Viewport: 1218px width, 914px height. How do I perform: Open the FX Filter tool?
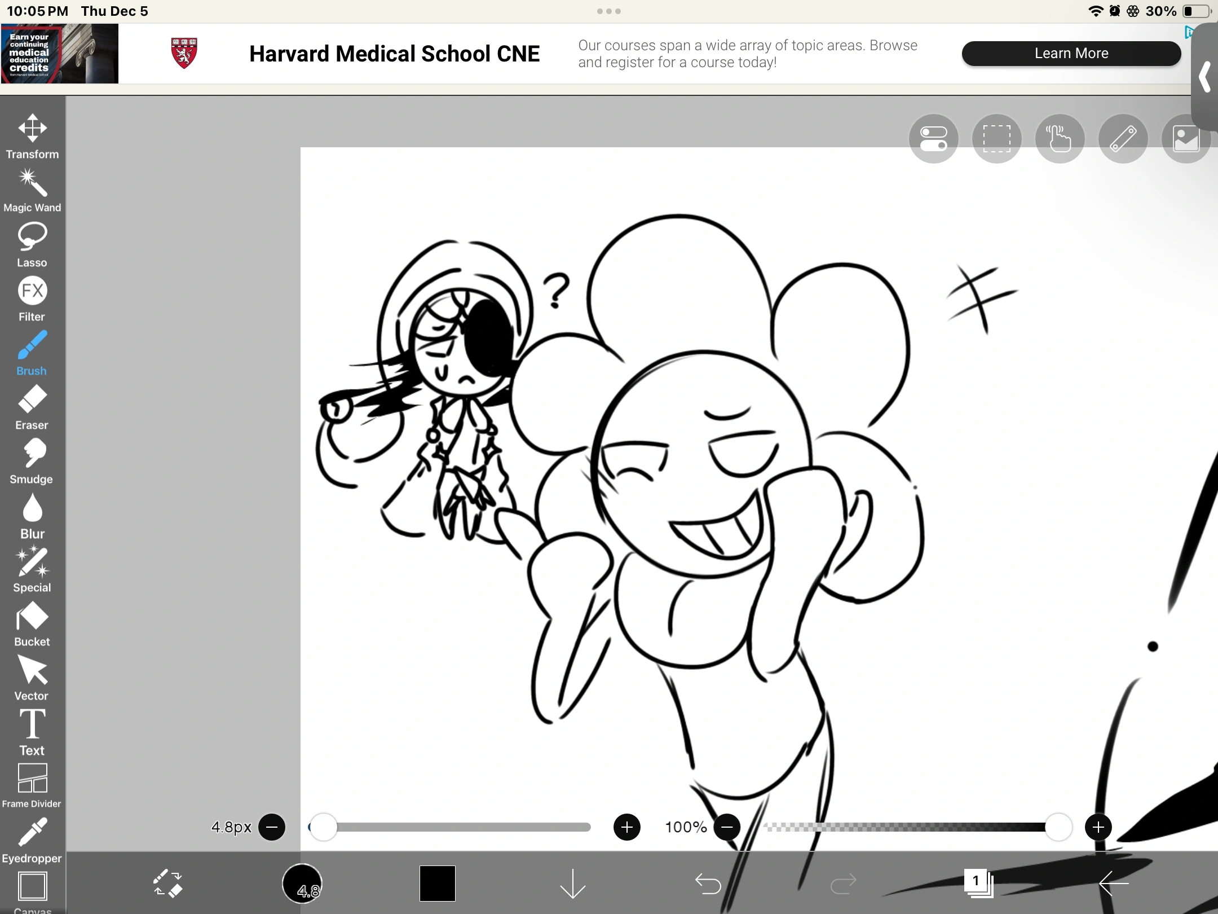[x=32, y=297]
